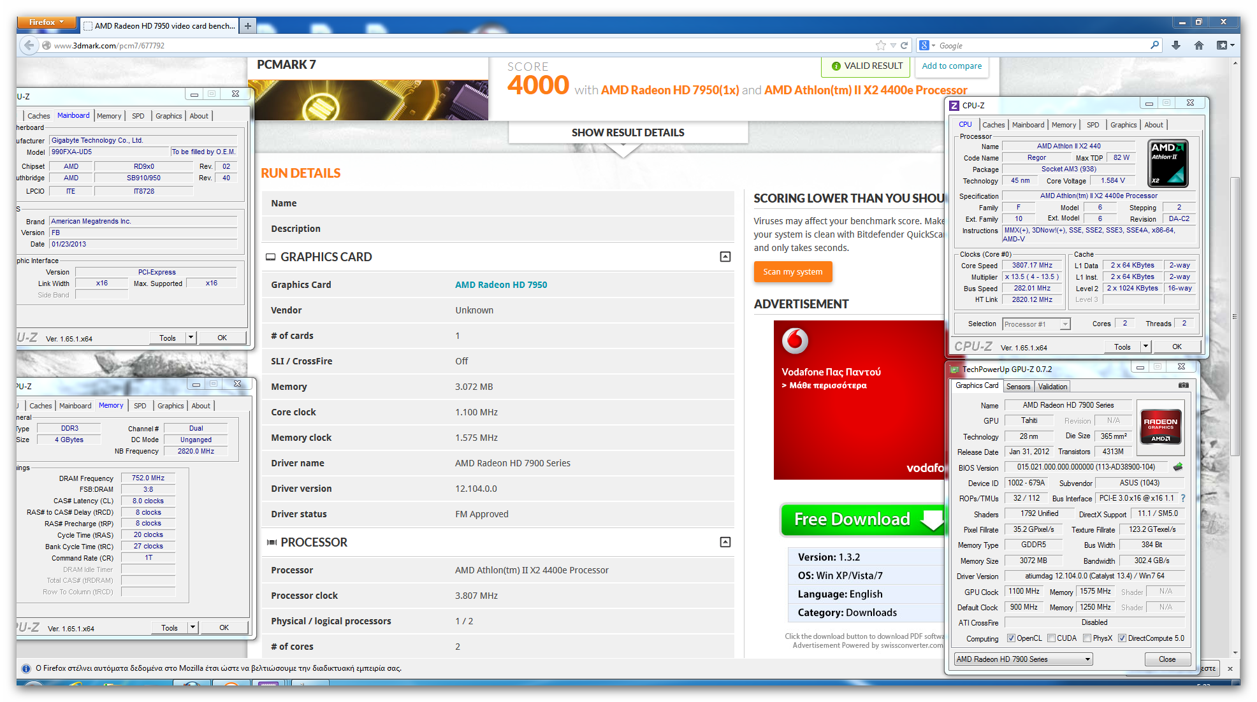Screen dimensions: 1257x702
Task: Open the AMD Radeon HD 7950 link
Action: [x=501, y=285]
